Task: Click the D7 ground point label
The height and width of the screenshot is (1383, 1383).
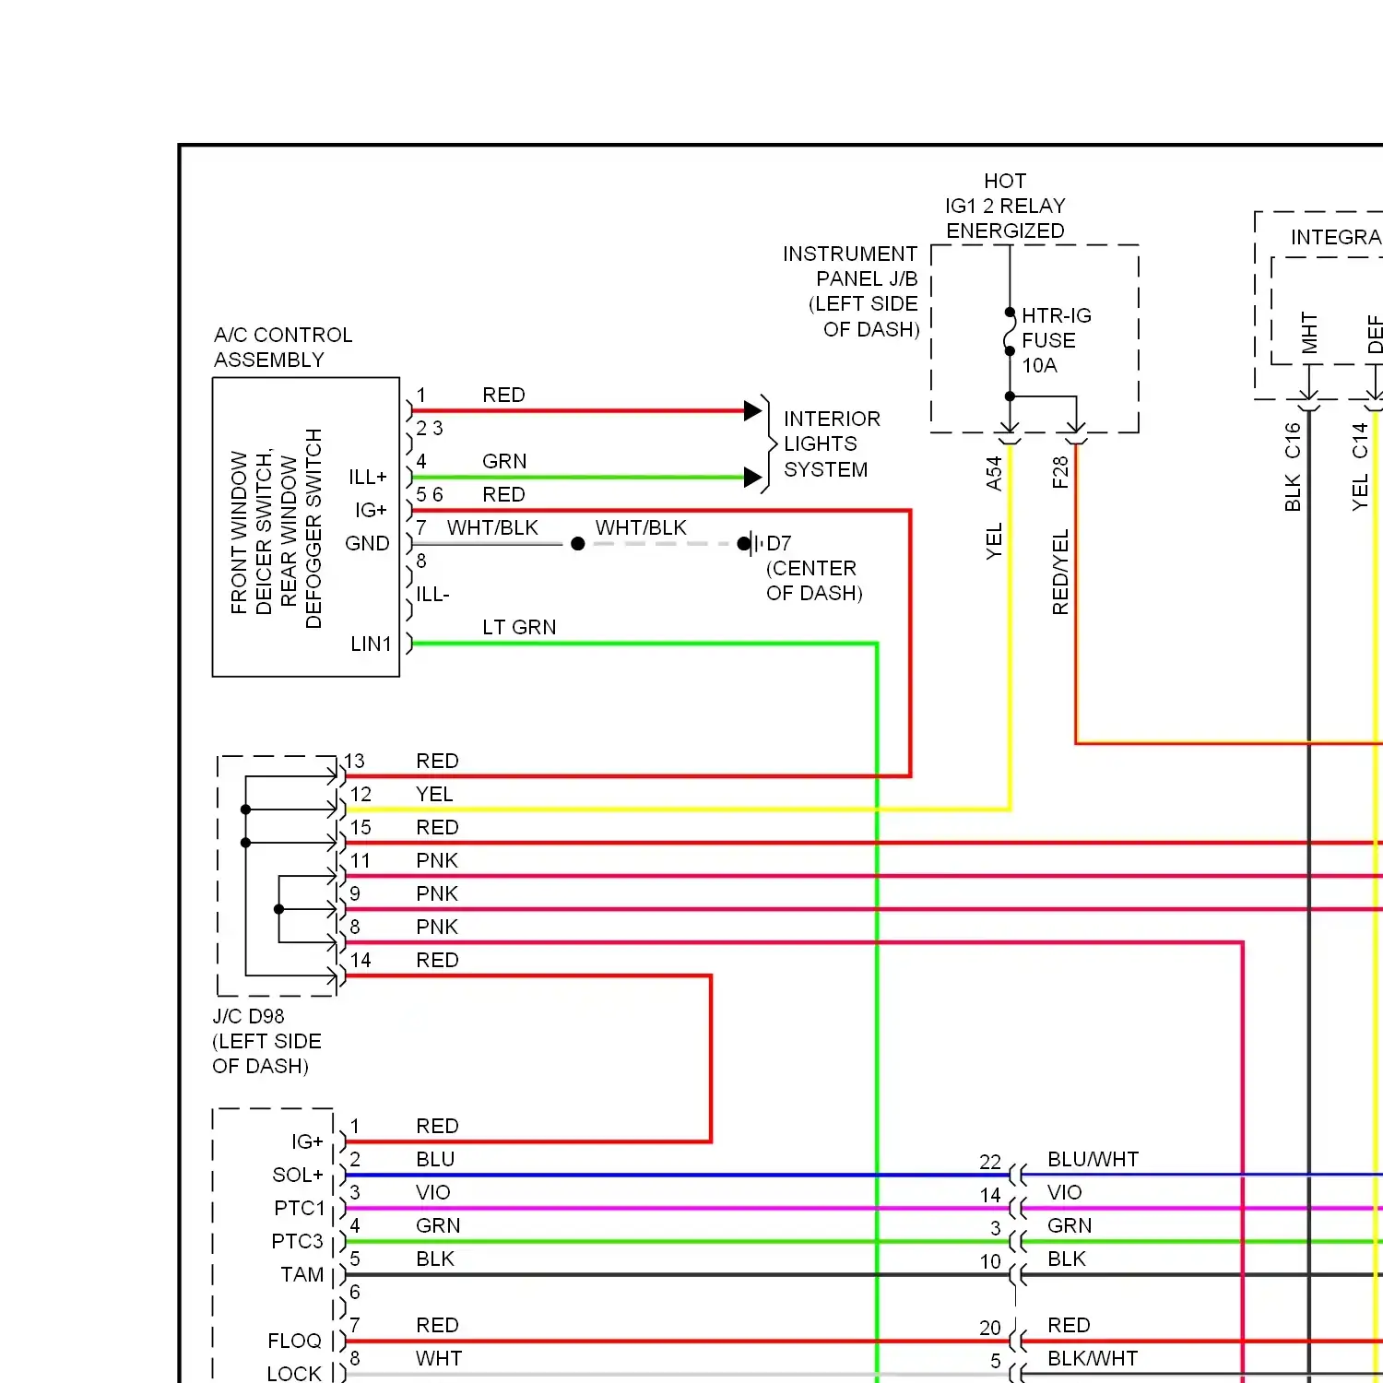Action: (779, 543)
